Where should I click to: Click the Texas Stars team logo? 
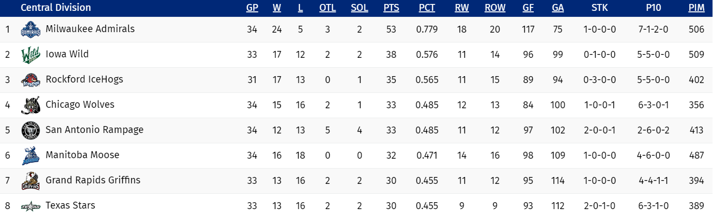[x=30, y=206]
